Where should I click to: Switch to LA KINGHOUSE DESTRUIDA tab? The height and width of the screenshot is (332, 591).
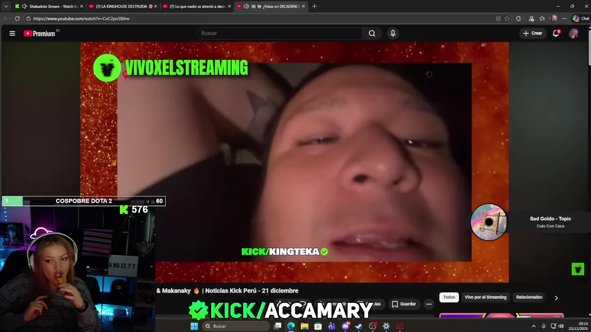coord(122,6)
